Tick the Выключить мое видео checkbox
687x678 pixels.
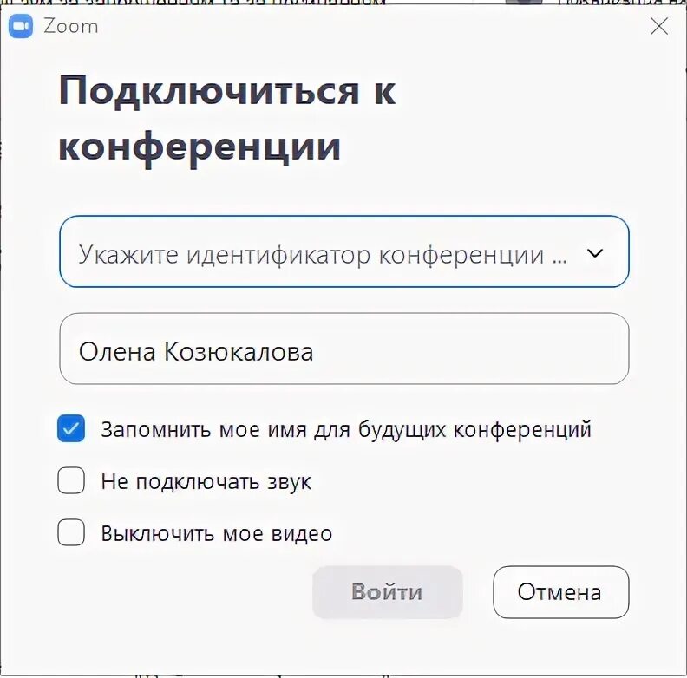click(x=71, y=532)
